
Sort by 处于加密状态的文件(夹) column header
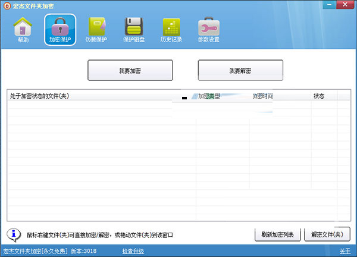click(x=102, y=96)
